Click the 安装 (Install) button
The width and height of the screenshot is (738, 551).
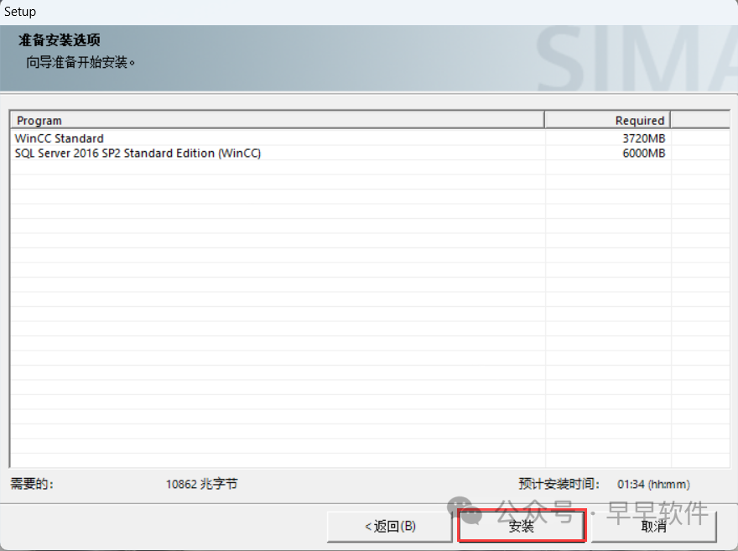pyautogui.click(x=521, y=527)
